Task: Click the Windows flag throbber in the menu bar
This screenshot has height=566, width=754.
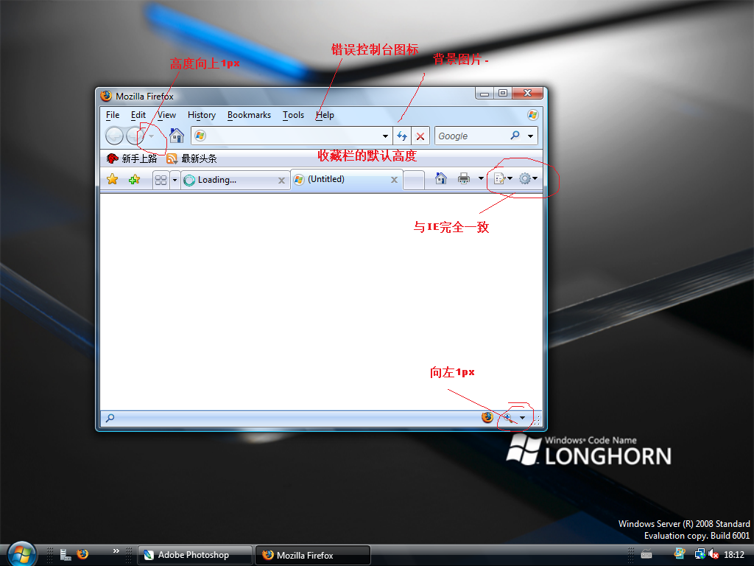Action: [532, 115]
